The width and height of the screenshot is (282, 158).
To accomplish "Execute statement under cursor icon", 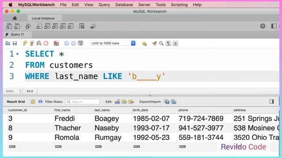I will 32,43.
